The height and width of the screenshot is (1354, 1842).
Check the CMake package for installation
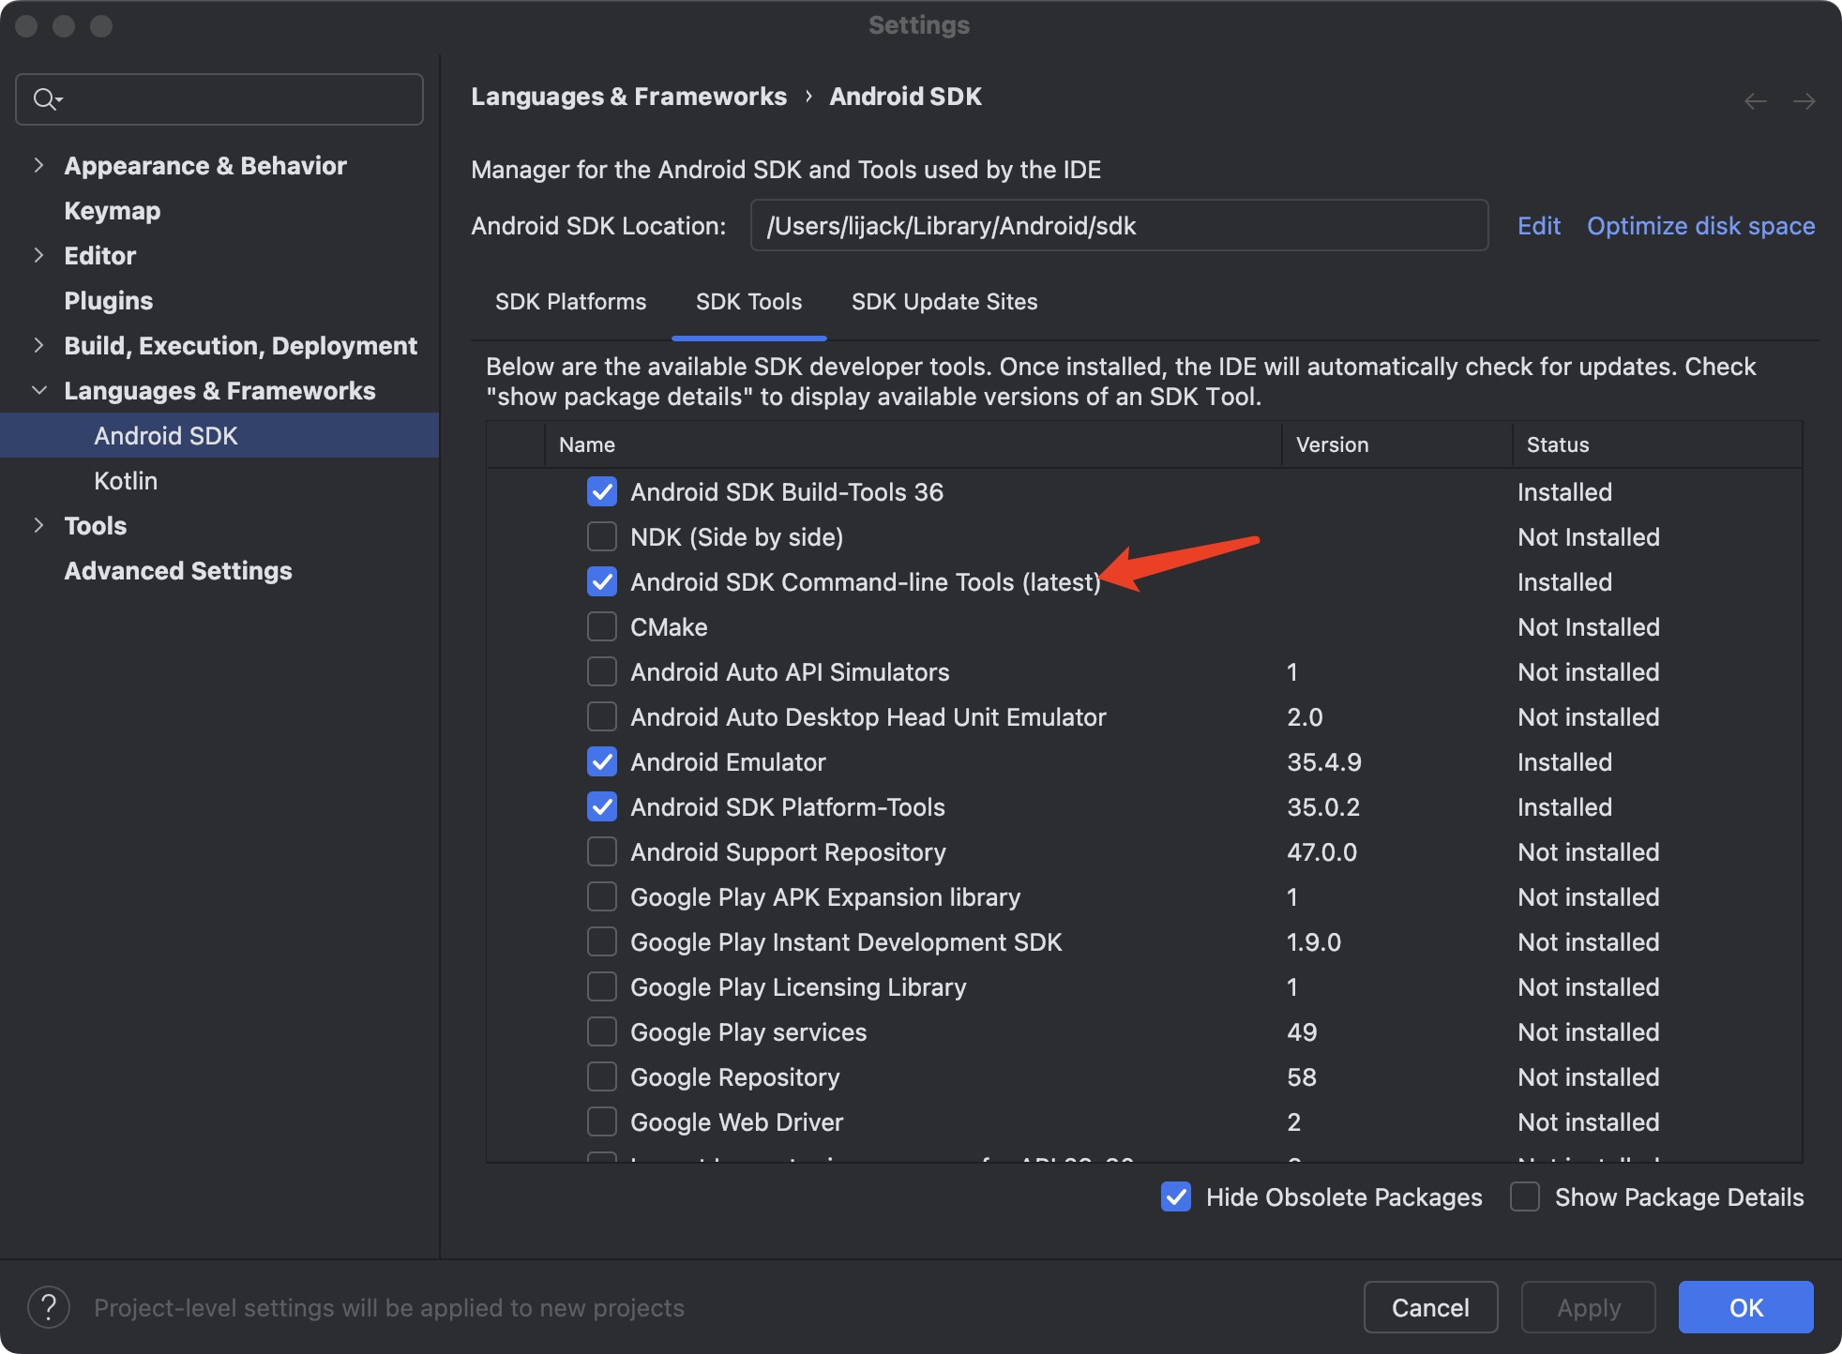pyautogui.click(x=601, y=626)
